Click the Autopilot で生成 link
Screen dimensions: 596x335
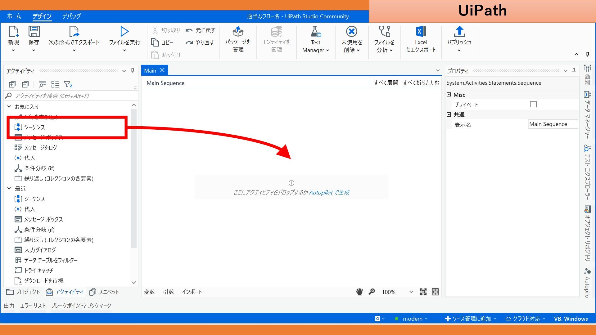(x=329, y=192)
